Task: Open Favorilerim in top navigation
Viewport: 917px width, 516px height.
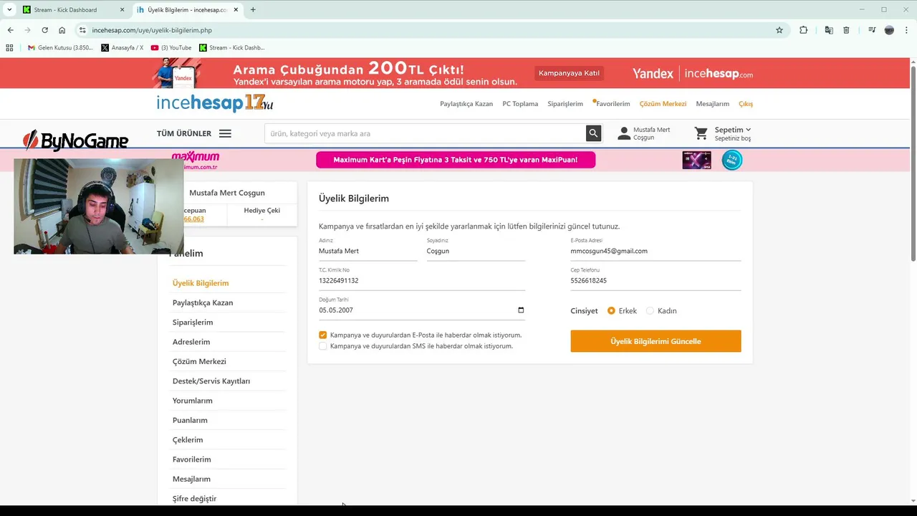Action: (613, 104)
